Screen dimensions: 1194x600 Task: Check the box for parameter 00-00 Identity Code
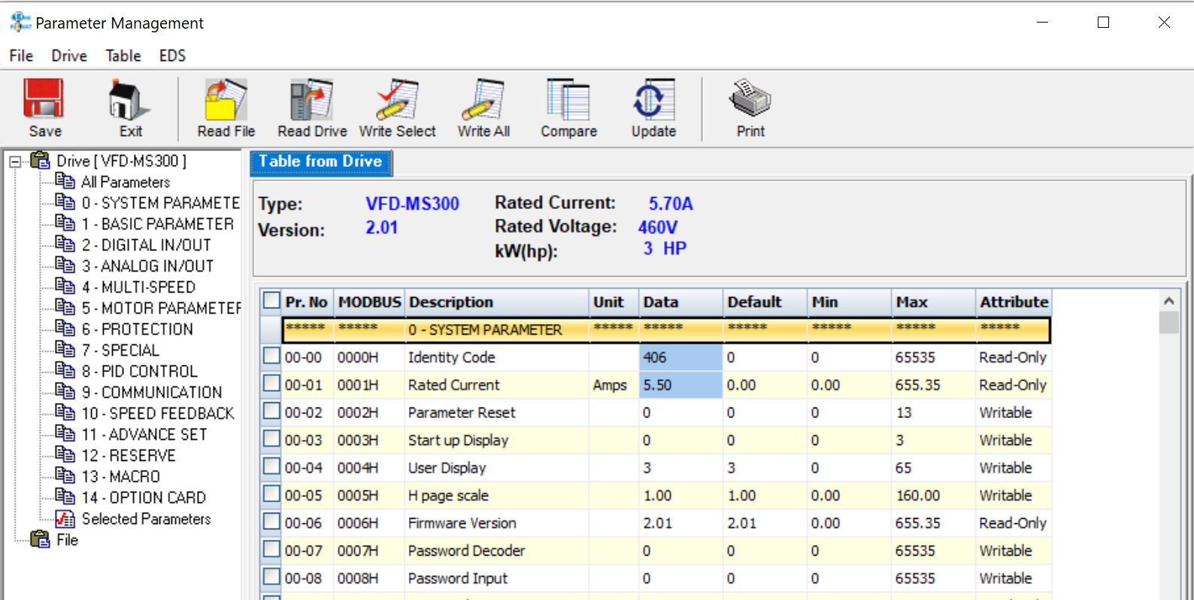pos(271,356)
